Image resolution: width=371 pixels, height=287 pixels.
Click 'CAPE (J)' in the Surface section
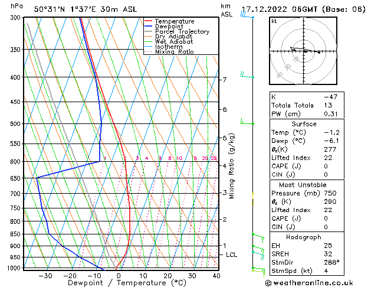(286, 166)
